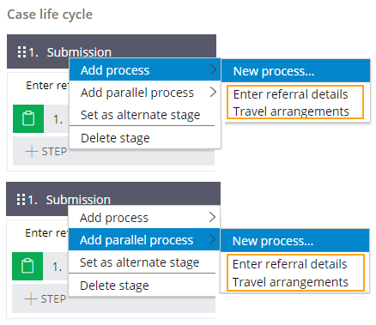Choose Delete stage in upper context menu
Viewport: 376px width, 325px height.
115,138
